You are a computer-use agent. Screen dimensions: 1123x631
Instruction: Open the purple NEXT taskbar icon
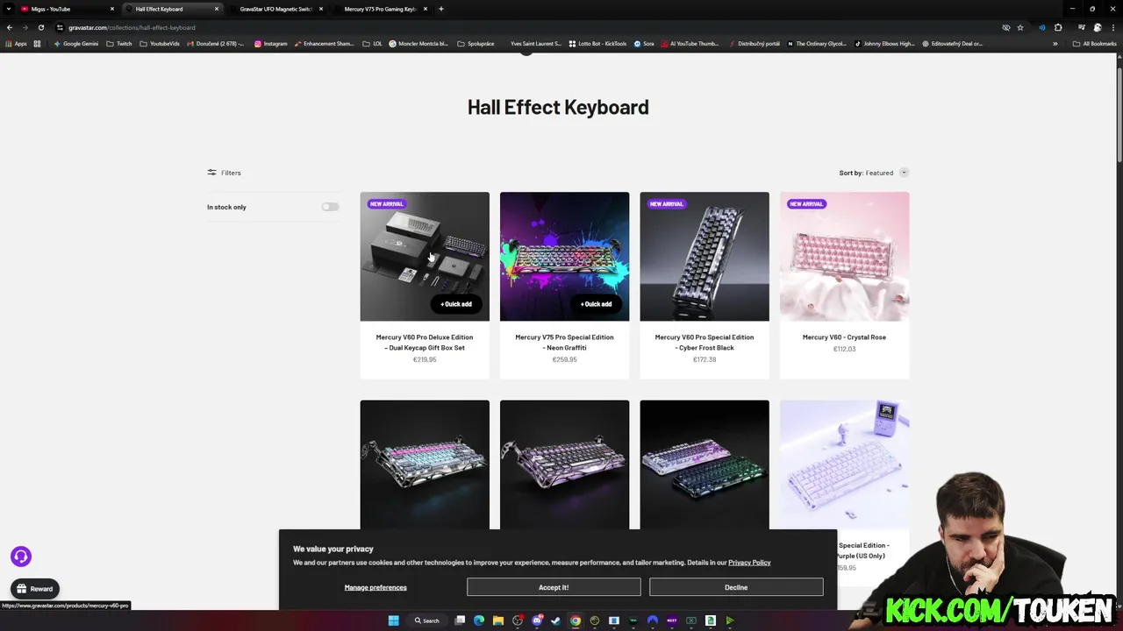click(672, 620)
